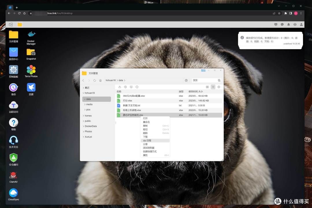Viewport: 312px width, 208px height.
Task: Choose 创建快捷方式 from the context menu
Action: (x=155, y=151)
